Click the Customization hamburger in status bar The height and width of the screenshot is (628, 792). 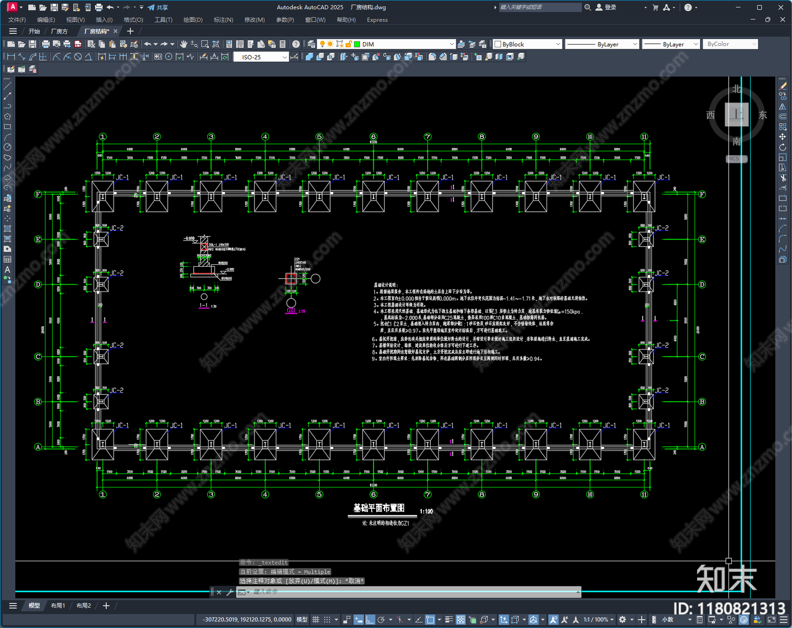[784, 620]
